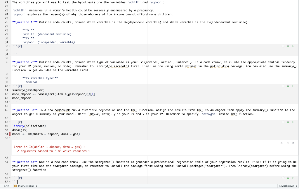This screenshot has width=299, height=189.
Task: Place cursor in the line number gutter at line 45
Action: point(6,106)
